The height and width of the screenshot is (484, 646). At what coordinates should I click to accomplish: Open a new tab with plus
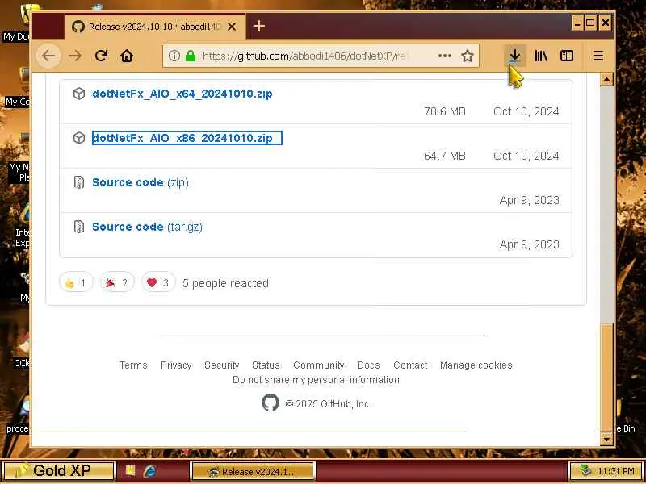[259, 27]
